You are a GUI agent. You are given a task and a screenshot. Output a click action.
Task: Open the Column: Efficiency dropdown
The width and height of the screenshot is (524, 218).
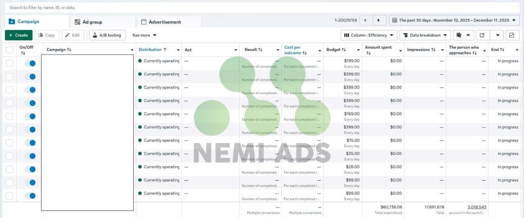tap(369, 35)
